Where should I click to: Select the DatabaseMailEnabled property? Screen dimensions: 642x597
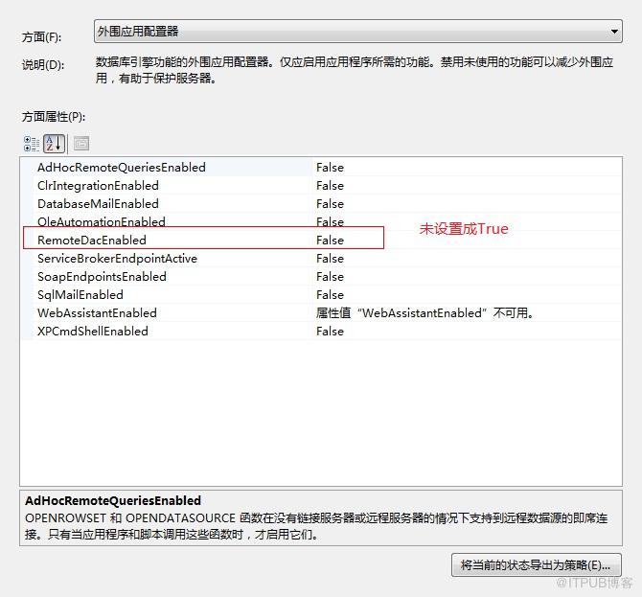pos(98,204)
